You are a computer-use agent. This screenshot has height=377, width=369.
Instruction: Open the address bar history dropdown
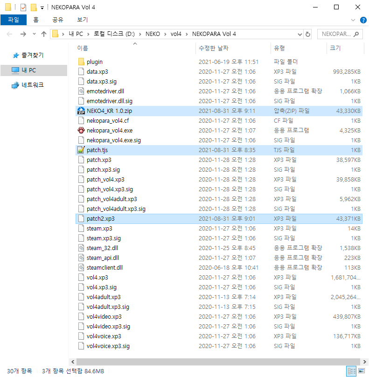[300, 34]
